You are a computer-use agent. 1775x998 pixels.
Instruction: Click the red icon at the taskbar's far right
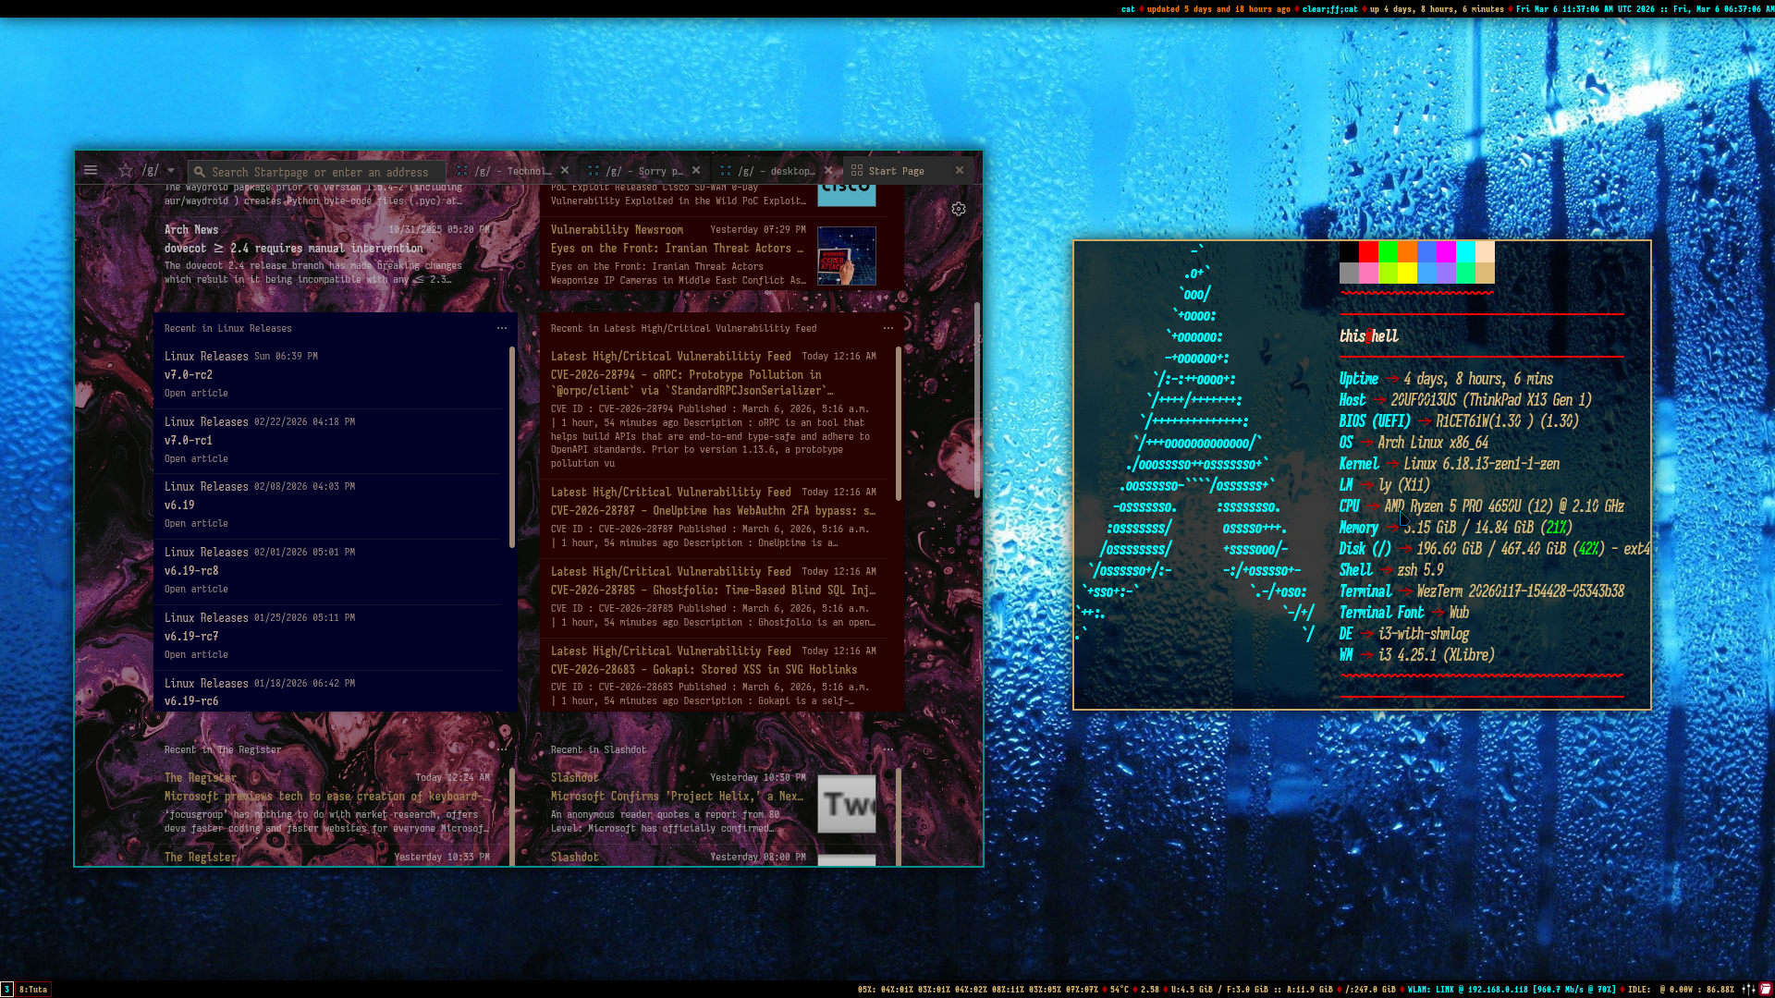pos(1766,989)
